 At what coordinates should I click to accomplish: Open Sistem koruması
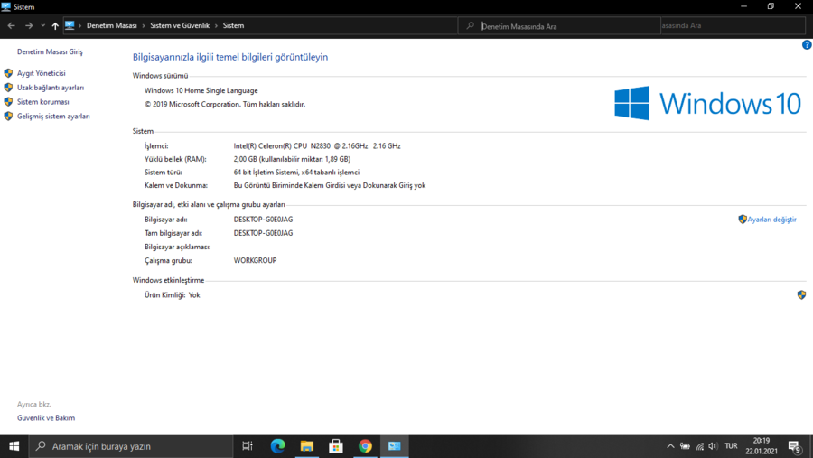click(x=43, y=102)
